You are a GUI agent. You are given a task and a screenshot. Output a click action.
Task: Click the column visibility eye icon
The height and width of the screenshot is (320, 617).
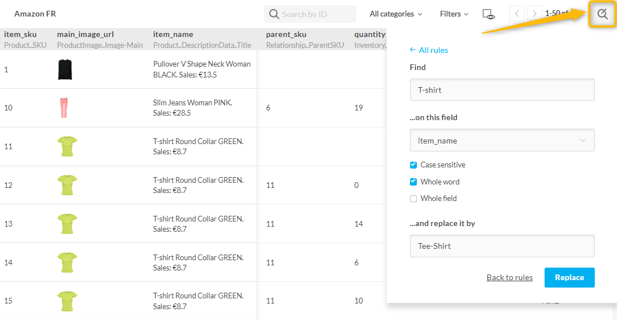point(488,14)
